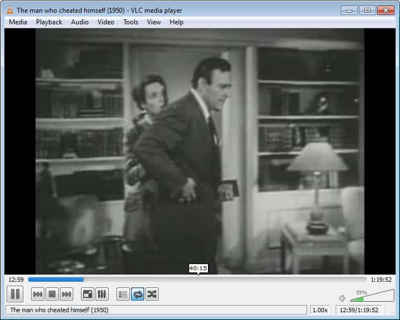The height and width of the screenshot is (320, 400).
Task: Open the Video menu
Action: click(x=106, y=22)
